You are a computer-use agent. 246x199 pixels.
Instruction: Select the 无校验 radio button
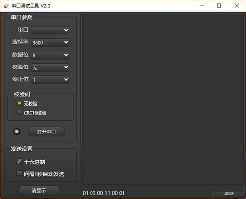point(19,103)
